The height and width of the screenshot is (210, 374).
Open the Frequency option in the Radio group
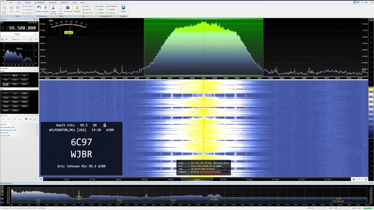(x=28, y=13)
